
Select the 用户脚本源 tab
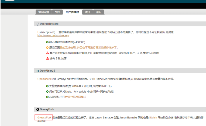(73, 12)
